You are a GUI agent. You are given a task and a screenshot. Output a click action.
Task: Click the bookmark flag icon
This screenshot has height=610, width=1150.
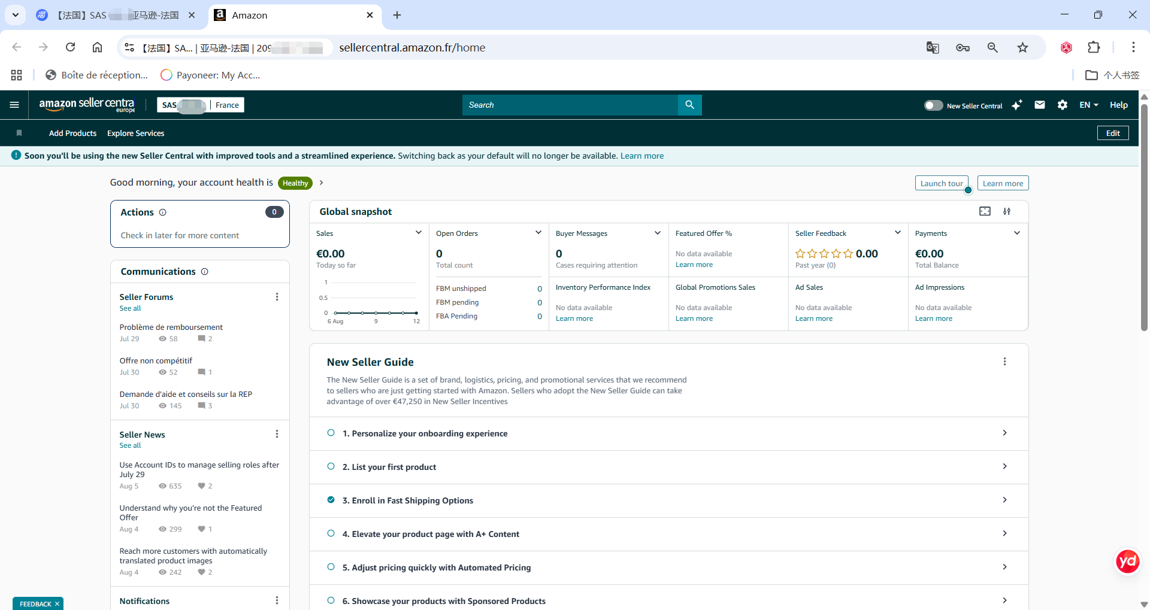[19, 133]
